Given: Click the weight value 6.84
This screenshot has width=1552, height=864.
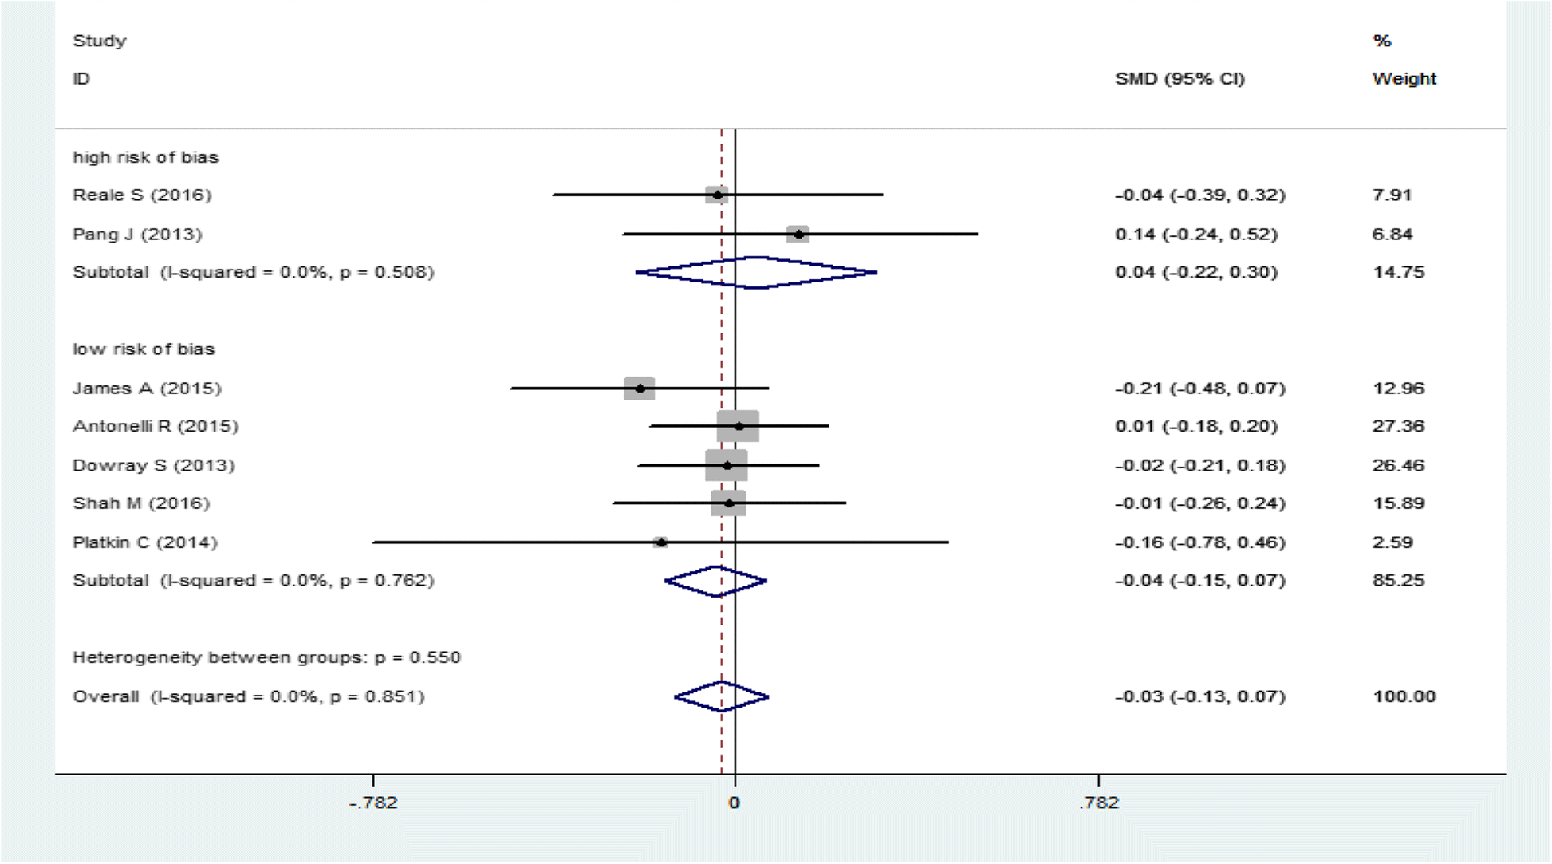Looking at the screenshot, I should click(x=1392, y=234).
